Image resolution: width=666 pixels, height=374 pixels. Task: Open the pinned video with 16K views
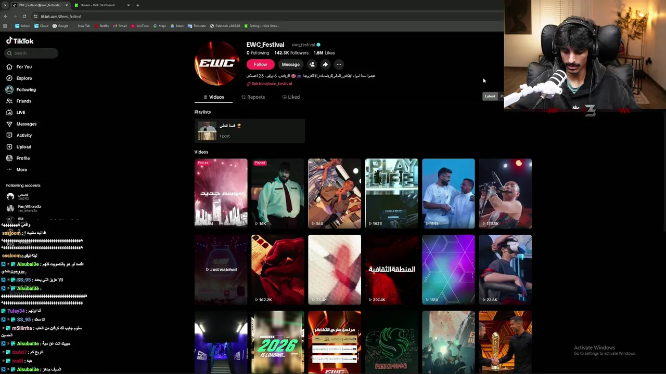pyautogui.click(x=278, y=193)
